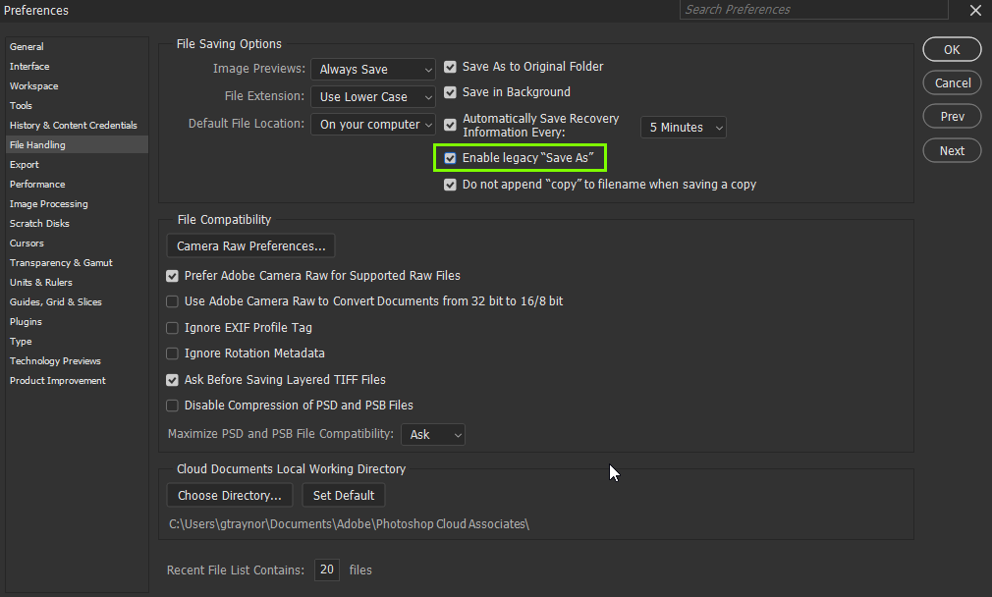Click the Set Default button
Image resolution: width=992 pixels, height=597 pixels.
click(343, 495)
